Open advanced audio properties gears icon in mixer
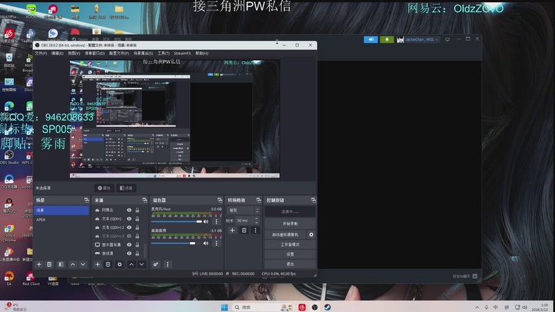 (155, 264)
